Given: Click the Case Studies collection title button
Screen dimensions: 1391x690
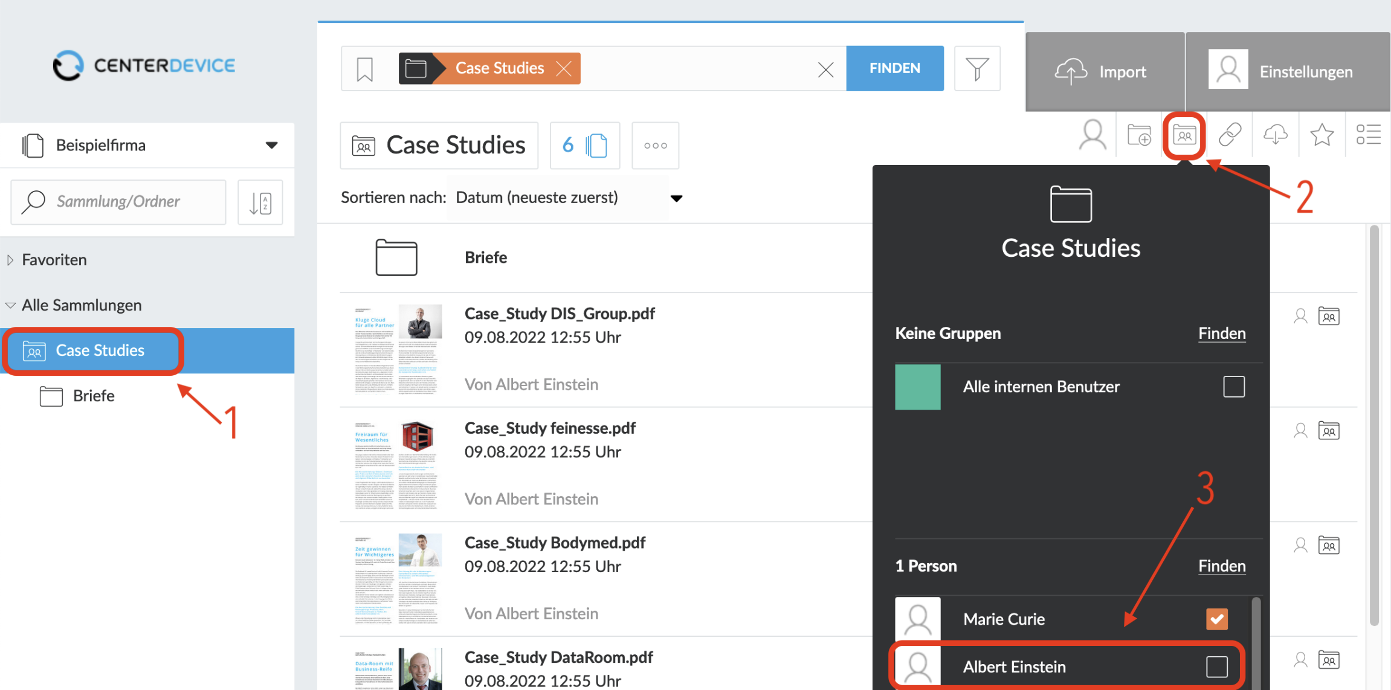Looking at the screenshot, I should point(439,146).
